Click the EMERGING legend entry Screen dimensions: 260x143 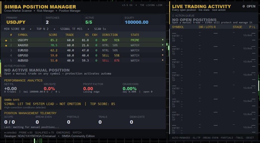tap(63, 132)
